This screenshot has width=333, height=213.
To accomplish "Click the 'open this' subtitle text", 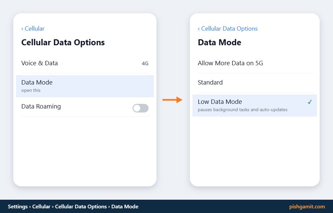I will coord(31,91).
